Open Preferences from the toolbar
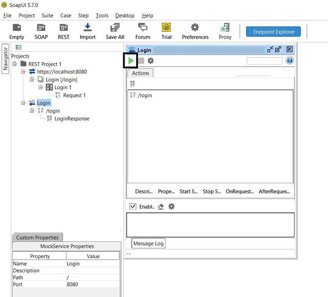This screenshot has width=328, height=297. click(195, 31)
